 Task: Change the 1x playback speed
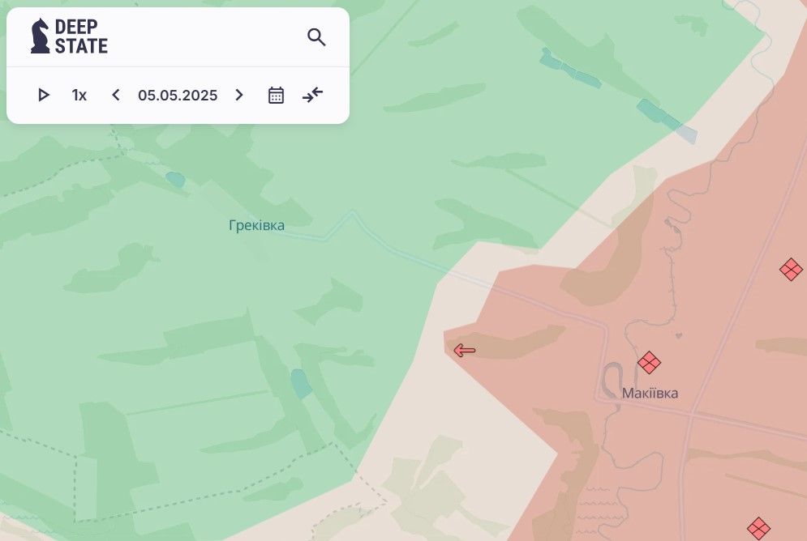79,96
